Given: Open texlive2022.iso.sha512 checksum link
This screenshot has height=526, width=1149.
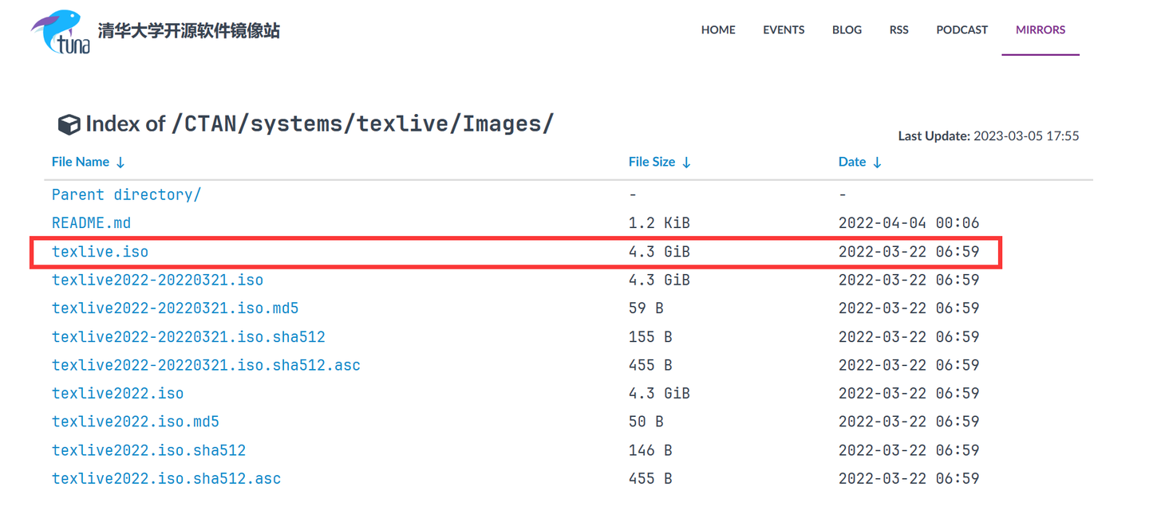Looking at the screenshot, I should pyautogui.click(x=148, y=450).
